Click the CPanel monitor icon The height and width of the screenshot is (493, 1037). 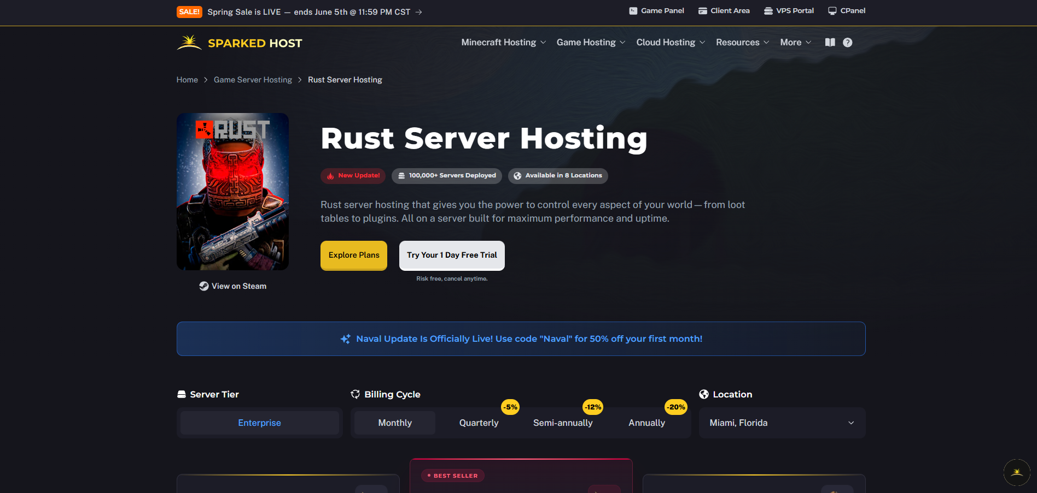tap(832, 11)
